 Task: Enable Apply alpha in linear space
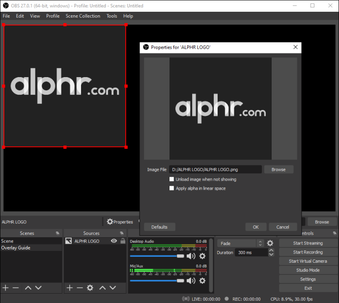tap(171, 188)
